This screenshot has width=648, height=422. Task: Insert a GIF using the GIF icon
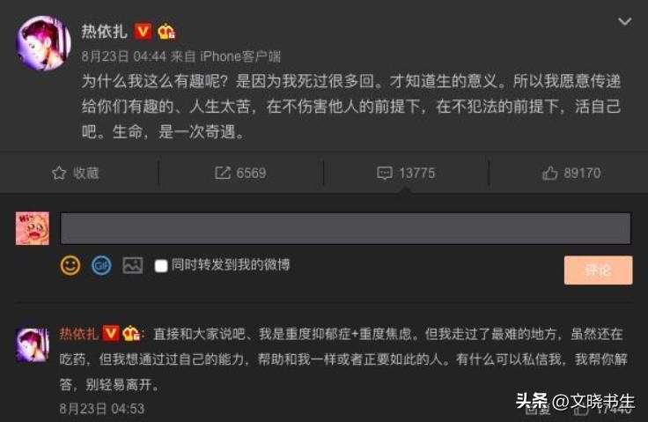(101, 265)
